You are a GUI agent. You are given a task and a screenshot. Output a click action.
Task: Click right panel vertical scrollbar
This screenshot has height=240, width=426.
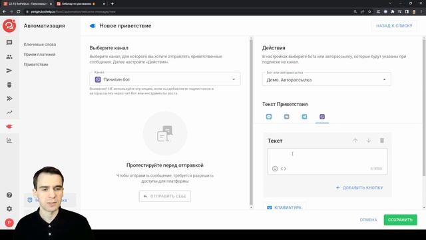tap(424, 108)
